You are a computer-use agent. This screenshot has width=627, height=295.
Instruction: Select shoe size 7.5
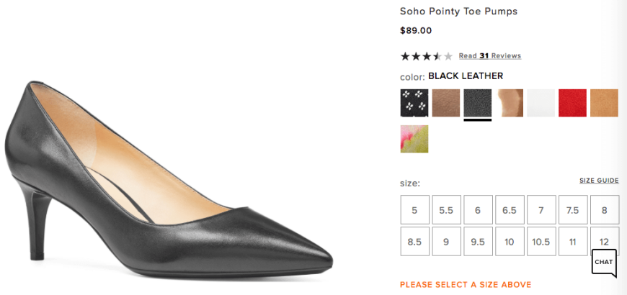[x=573, y=209]
